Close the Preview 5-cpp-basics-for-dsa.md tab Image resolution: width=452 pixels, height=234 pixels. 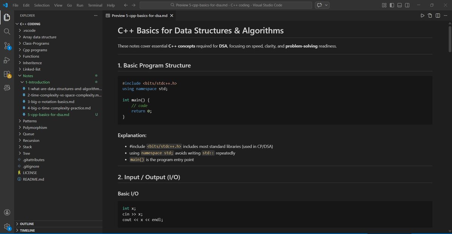(x=172, y=16)
